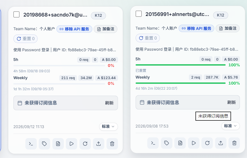Open document icon on 20198668+sacndo7k card bottom row
The height and width of the screenshot is (158, 247).
coord(58,144)
